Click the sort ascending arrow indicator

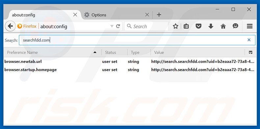[95, 52]
